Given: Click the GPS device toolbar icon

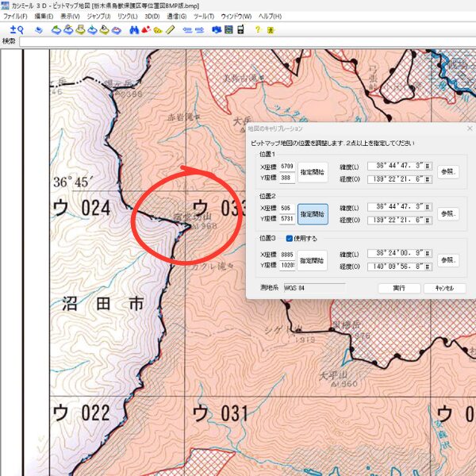Looking at the screenshot, I should 240,29.
